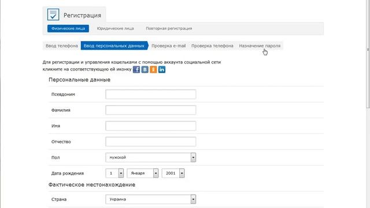
Task: Open the Проверка e-mail step
Action: (x=168, y=46)
